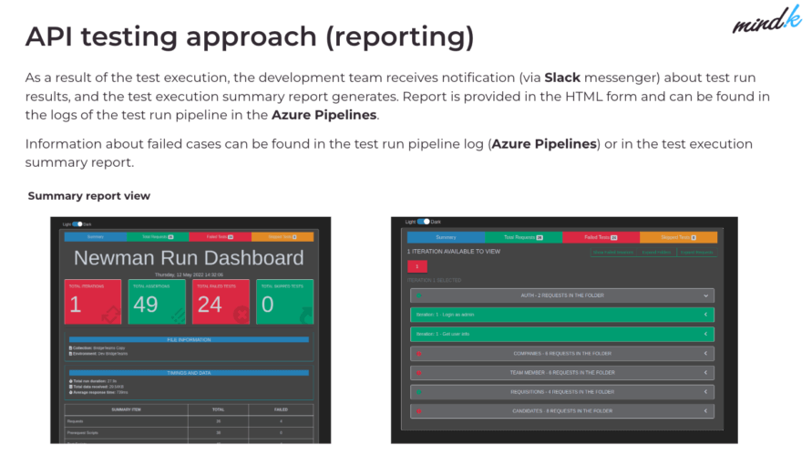Toggle Light/Dark switch in summary report view
Image resolution: width=812 pixels, height=456 pixels.
pyautogui.click(x=77, y=223)
